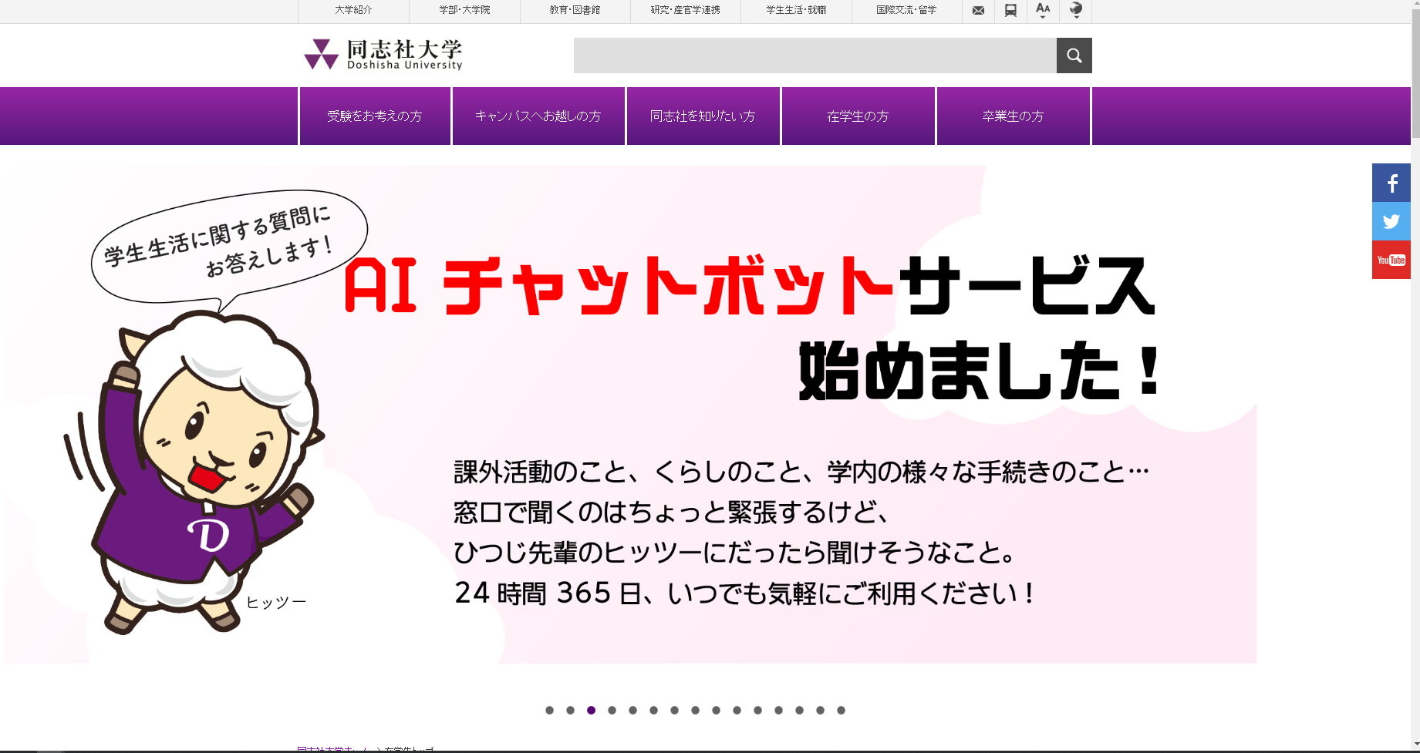Image resolution: width=1420 pixels, height=753 pixels.
Task: Open the Facebook page icon
Action: pos(1391,183)
